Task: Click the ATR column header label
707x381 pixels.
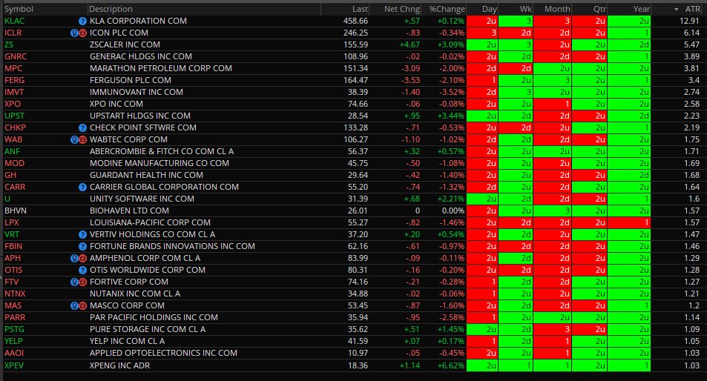Action: tap(693, 9)
